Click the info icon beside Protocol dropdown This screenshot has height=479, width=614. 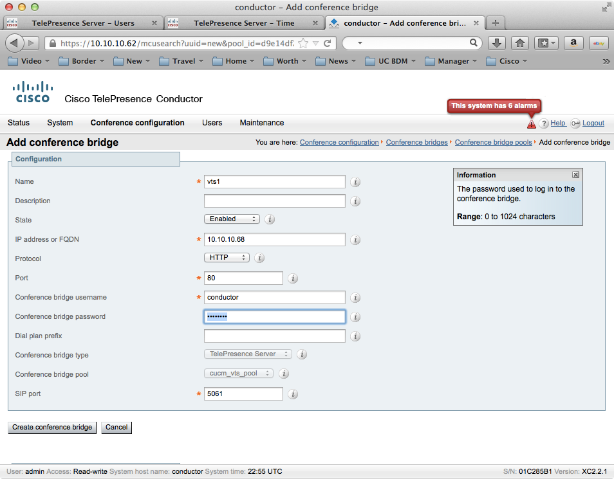259,257
